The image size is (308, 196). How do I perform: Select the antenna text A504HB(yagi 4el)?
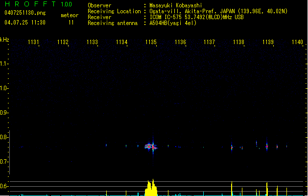[173, 23]
